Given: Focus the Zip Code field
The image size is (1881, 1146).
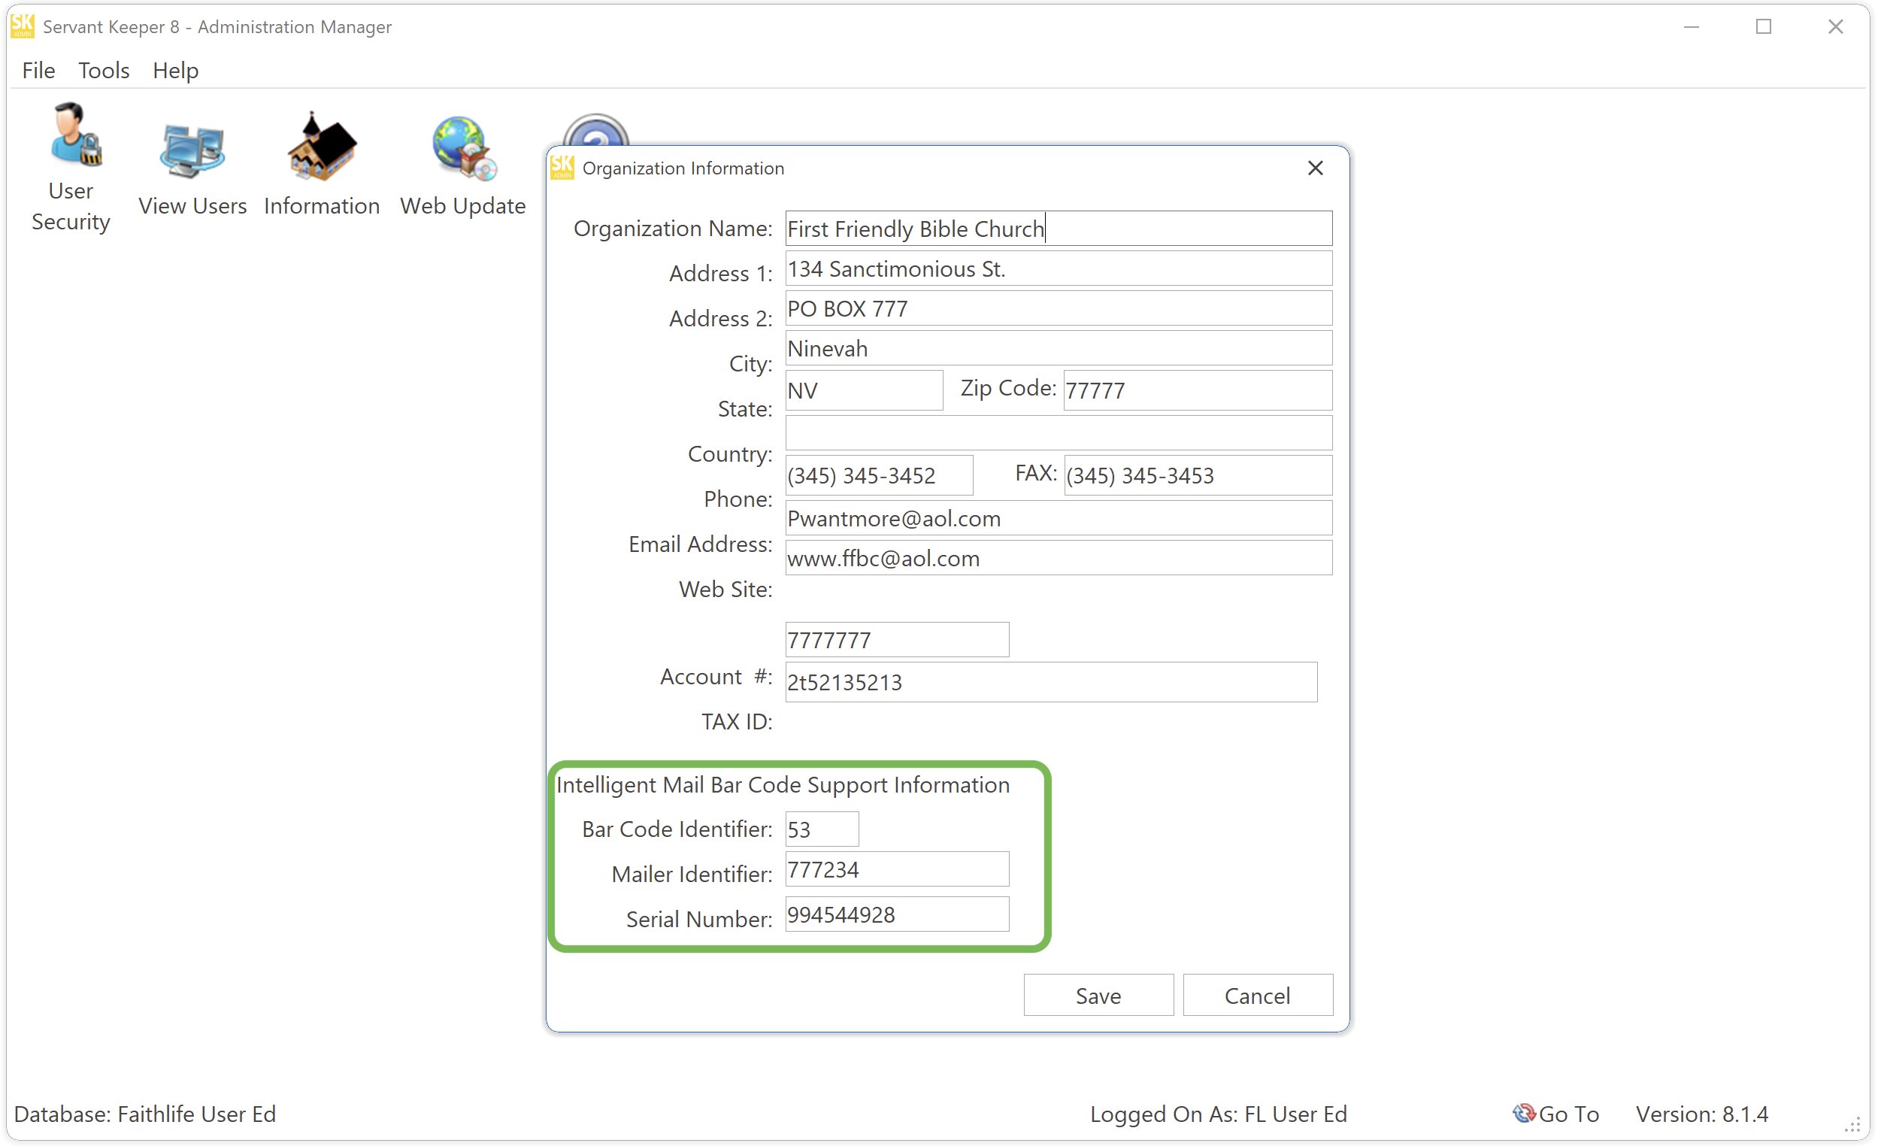Looking at the screenshot, I should coord(1197,390).
